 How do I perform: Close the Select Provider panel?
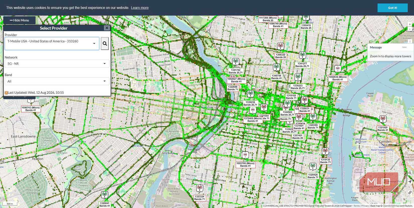107,28
